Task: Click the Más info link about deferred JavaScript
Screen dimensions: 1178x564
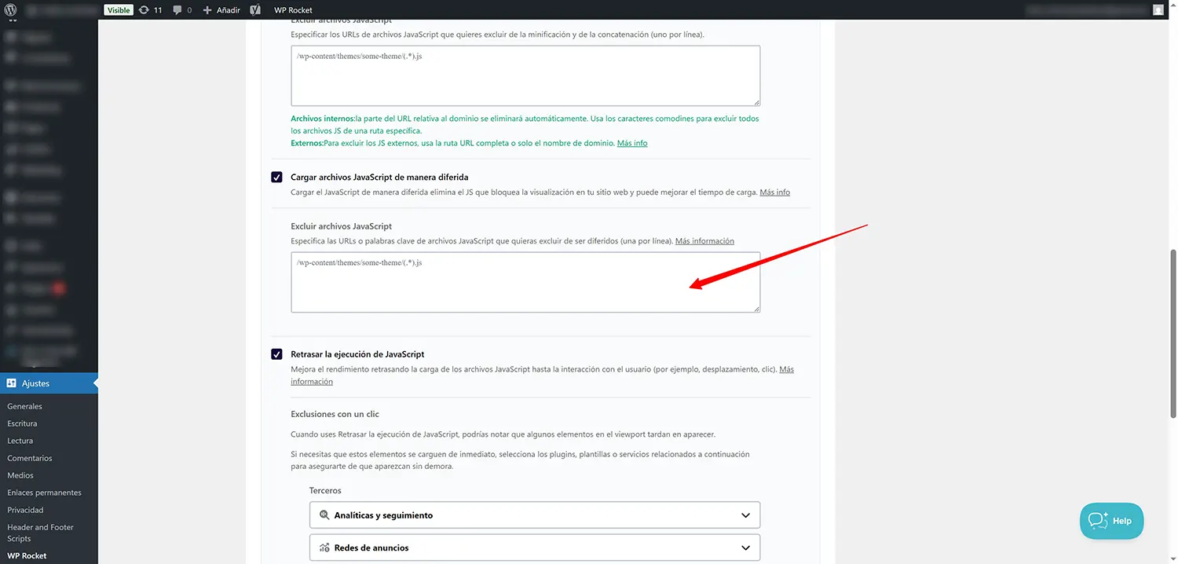Action: click(x=774, y=191)
